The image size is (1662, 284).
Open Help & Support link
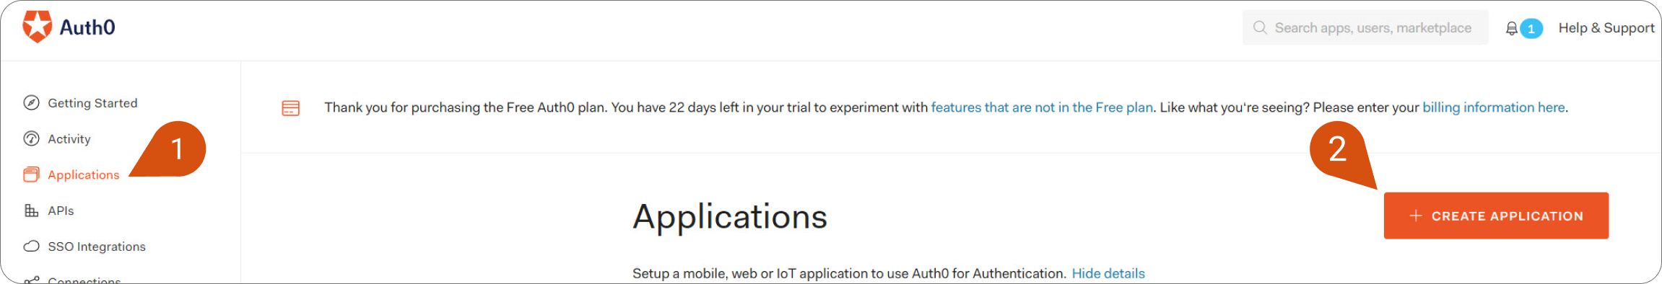coord(1606,27)
